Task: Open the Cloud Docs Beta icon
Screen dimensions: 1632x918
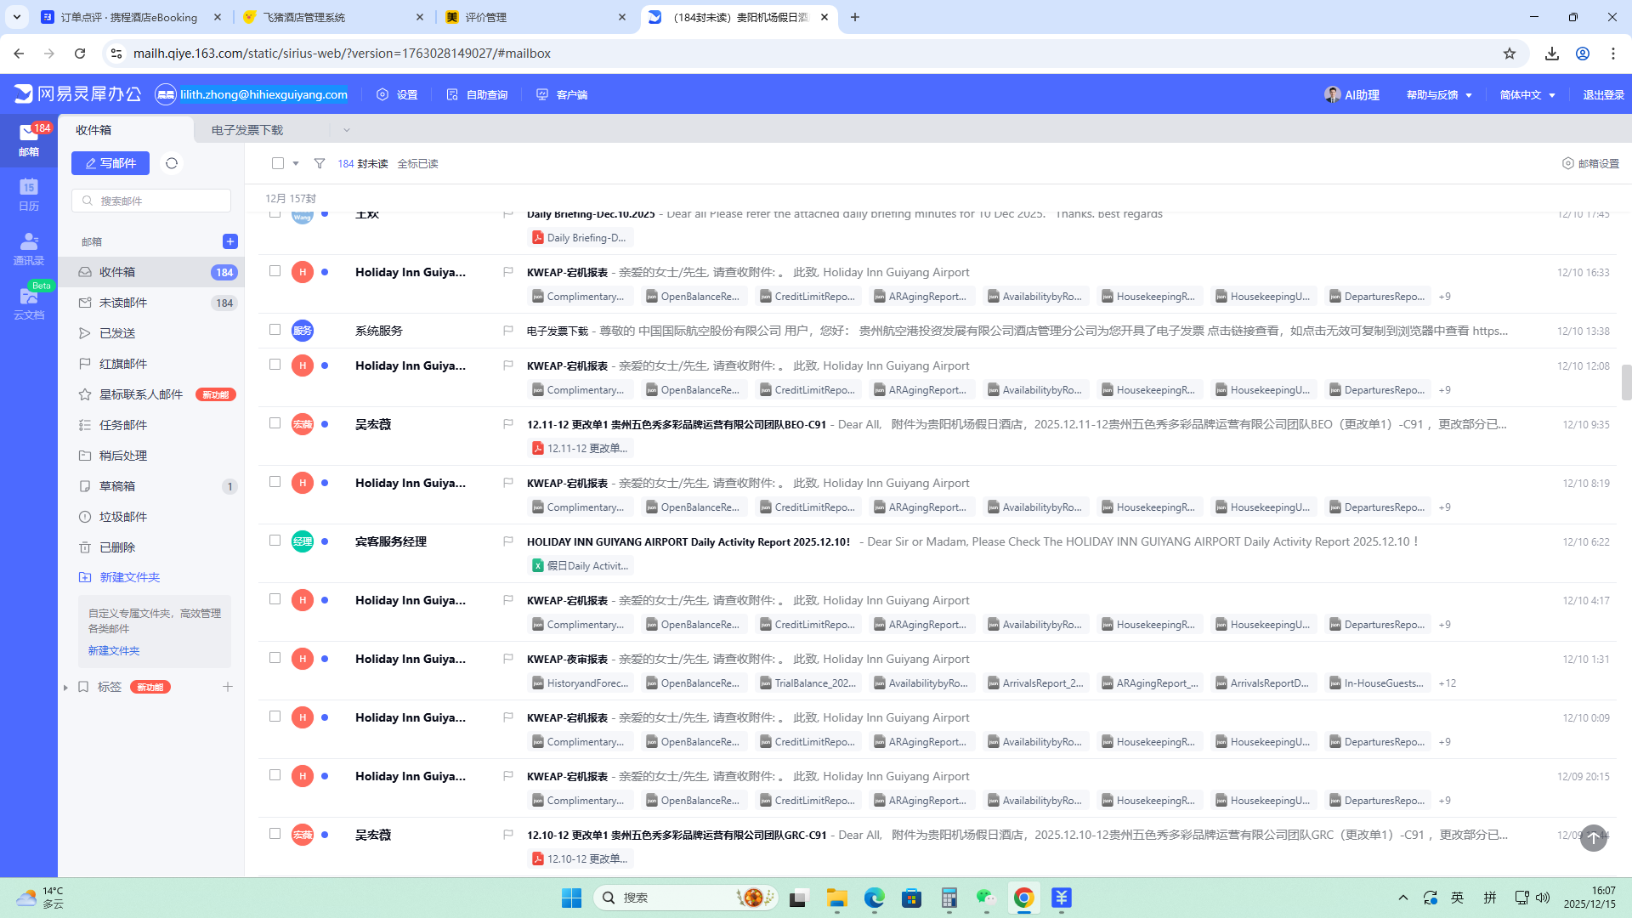Action: click(x=29, y=302)
